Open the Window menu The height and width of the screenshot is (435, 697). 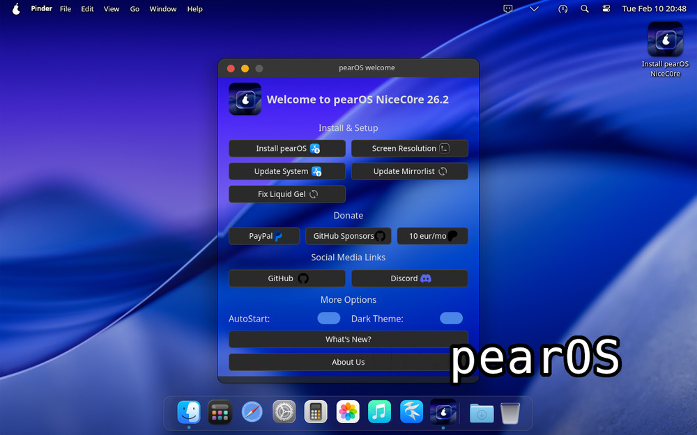click(163, 9)
